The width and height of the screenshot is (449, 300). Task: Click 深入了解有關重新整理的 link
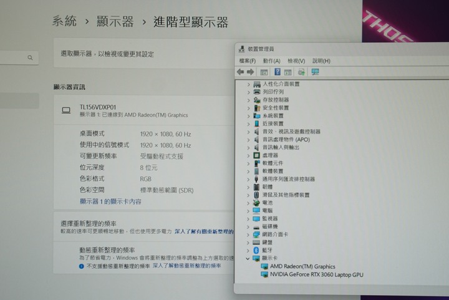click(x=204, y=231)
